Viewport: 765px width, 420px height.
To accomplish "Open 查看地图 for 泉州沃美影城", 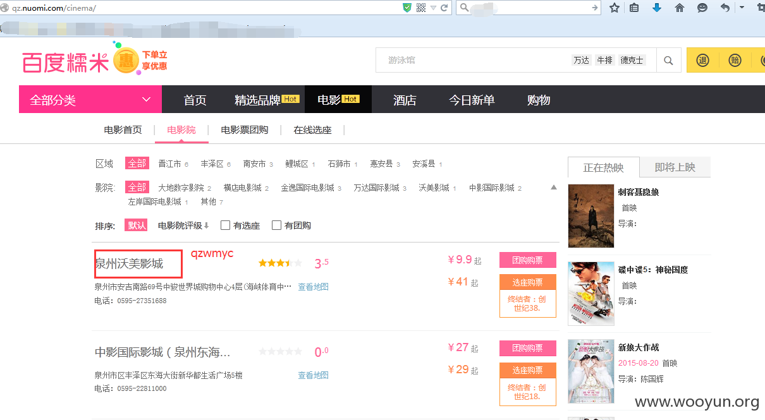I will [x=313, y=287].
